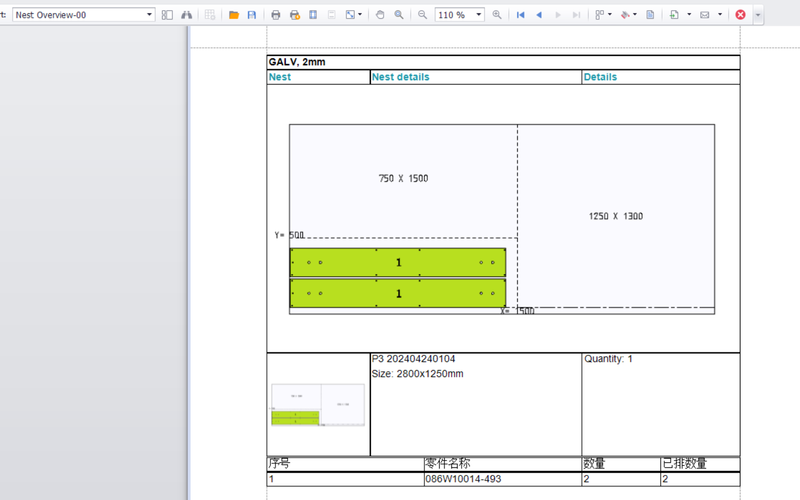Save the report with the floppy icon
Viewport: 800px width, 500px height.
(x=252, y=15)
